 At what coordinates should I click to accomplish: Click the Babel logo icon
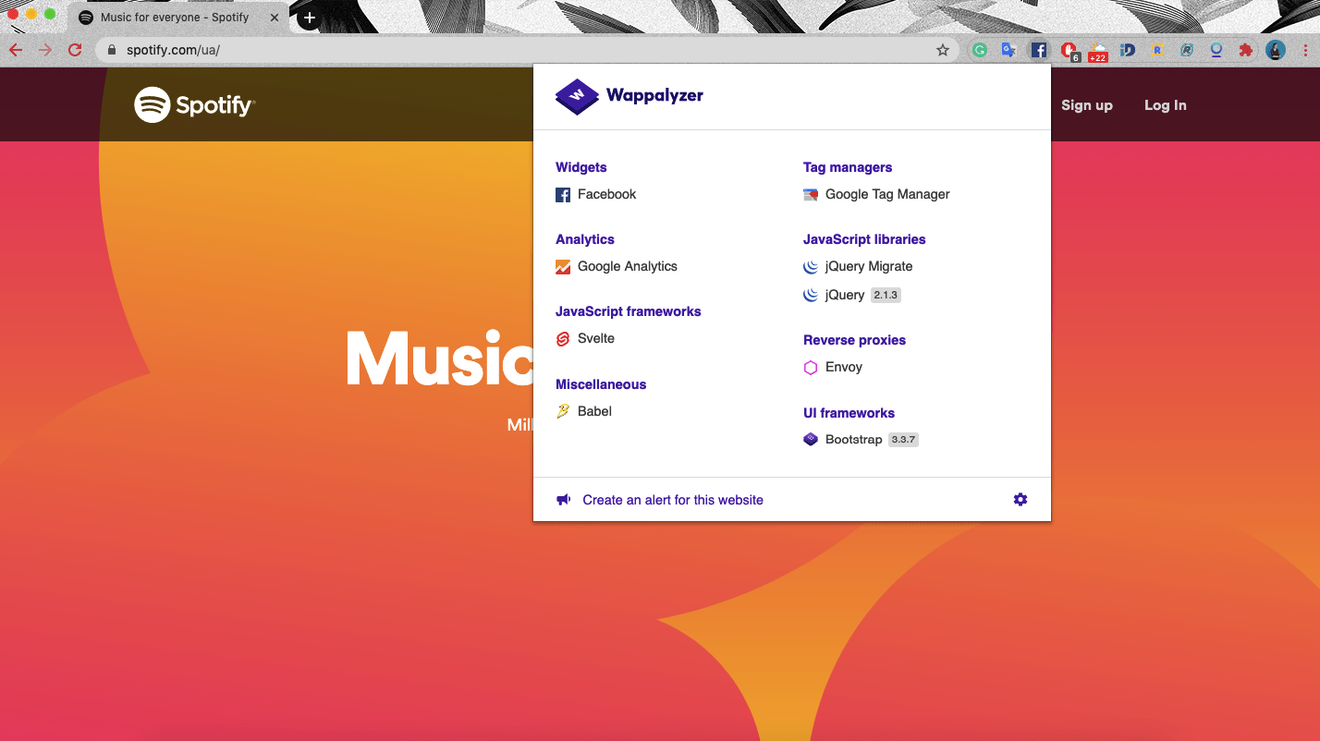(563, 411)
